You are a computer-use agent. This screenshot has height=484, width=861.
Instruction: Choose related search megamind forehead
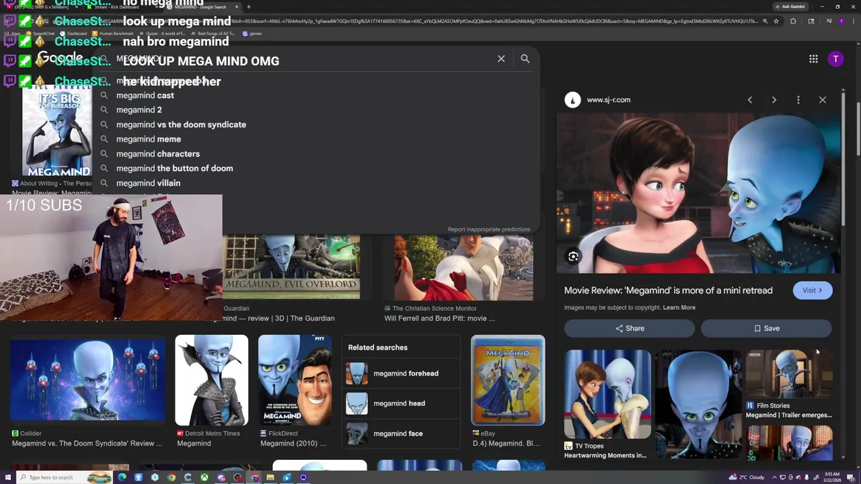coord(402,373)
